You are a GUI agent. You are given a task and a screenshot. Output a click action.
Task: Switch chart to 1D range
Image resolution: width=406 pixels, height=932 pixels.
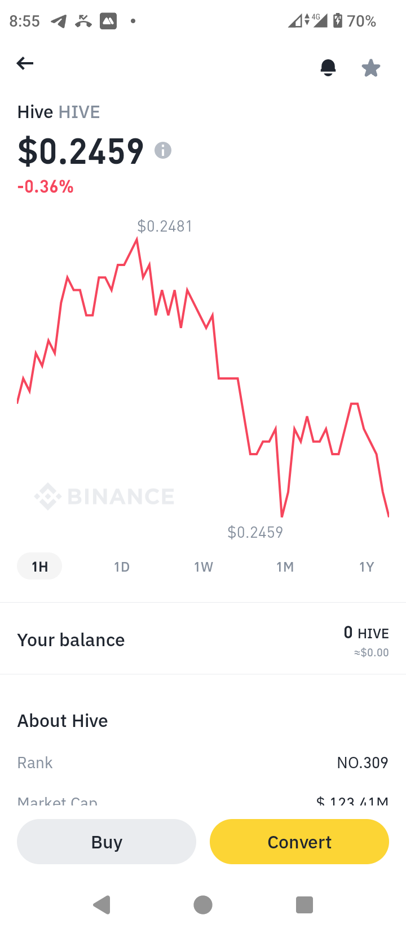[122, 567]
